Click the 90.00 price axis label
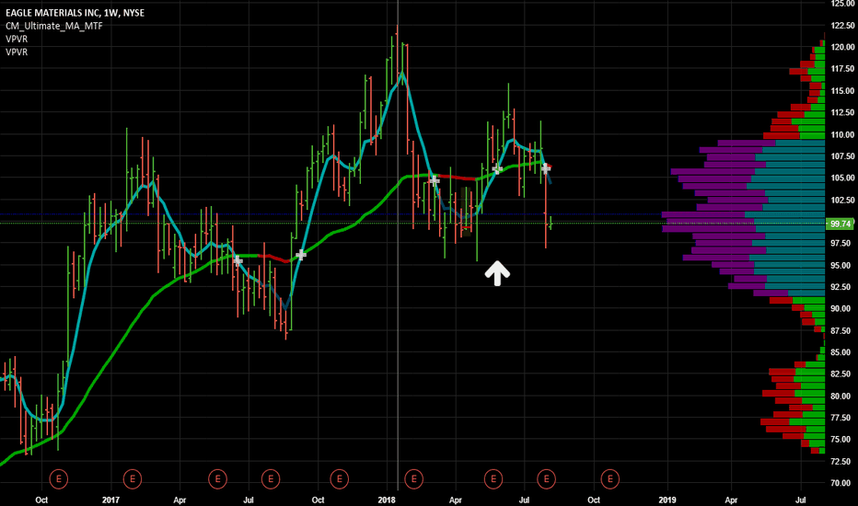 842,308
